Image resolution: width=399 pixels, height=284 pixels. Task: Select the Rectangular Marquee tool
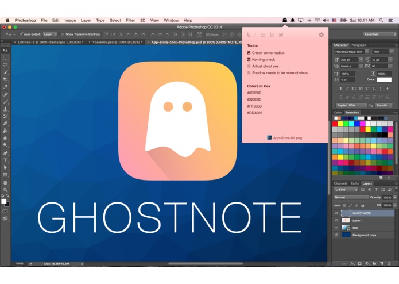tap(5, 58)
